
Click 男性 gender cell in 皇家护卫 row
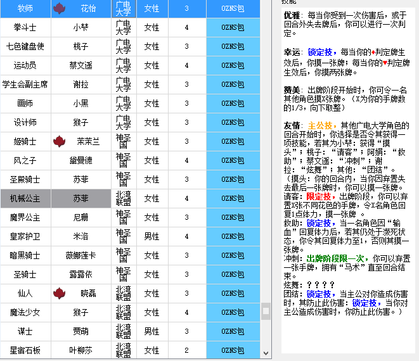(x=152, y=236)
